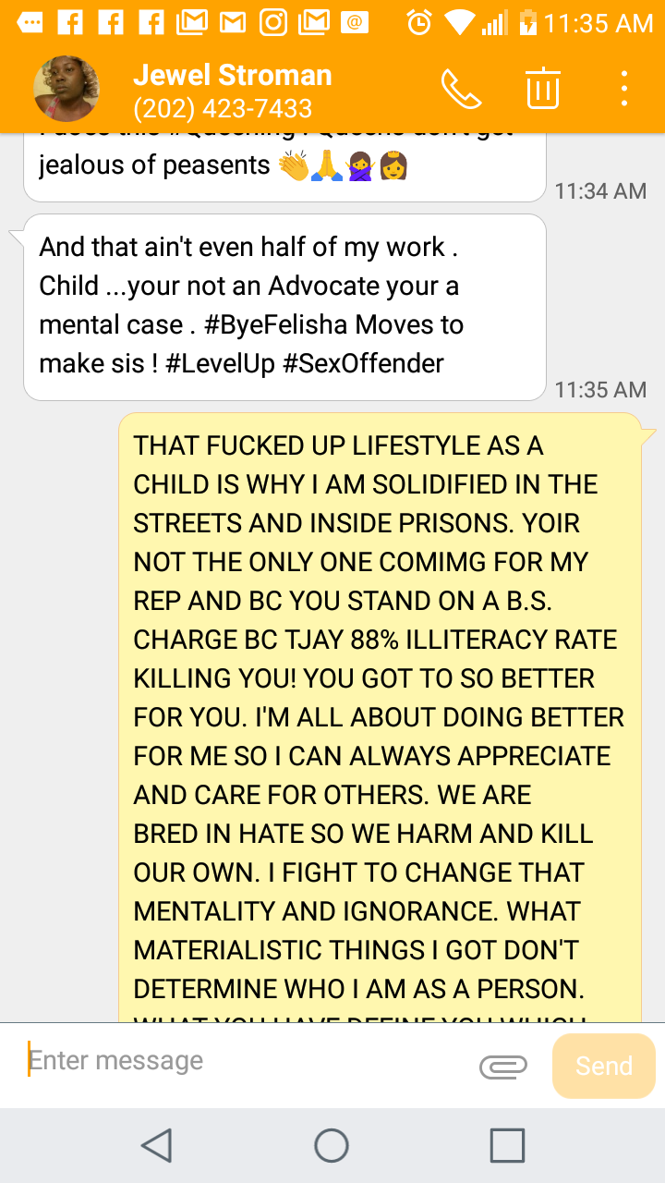This screenshot has height=1183, width=665.
Task: Tap the phone number (202) 423-7433
Action: coord(223,109)
